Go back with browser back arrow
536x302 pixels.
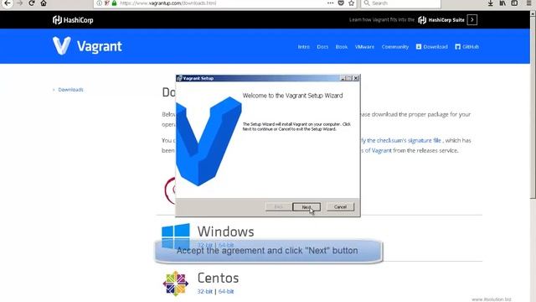click(x=8, y=3)
